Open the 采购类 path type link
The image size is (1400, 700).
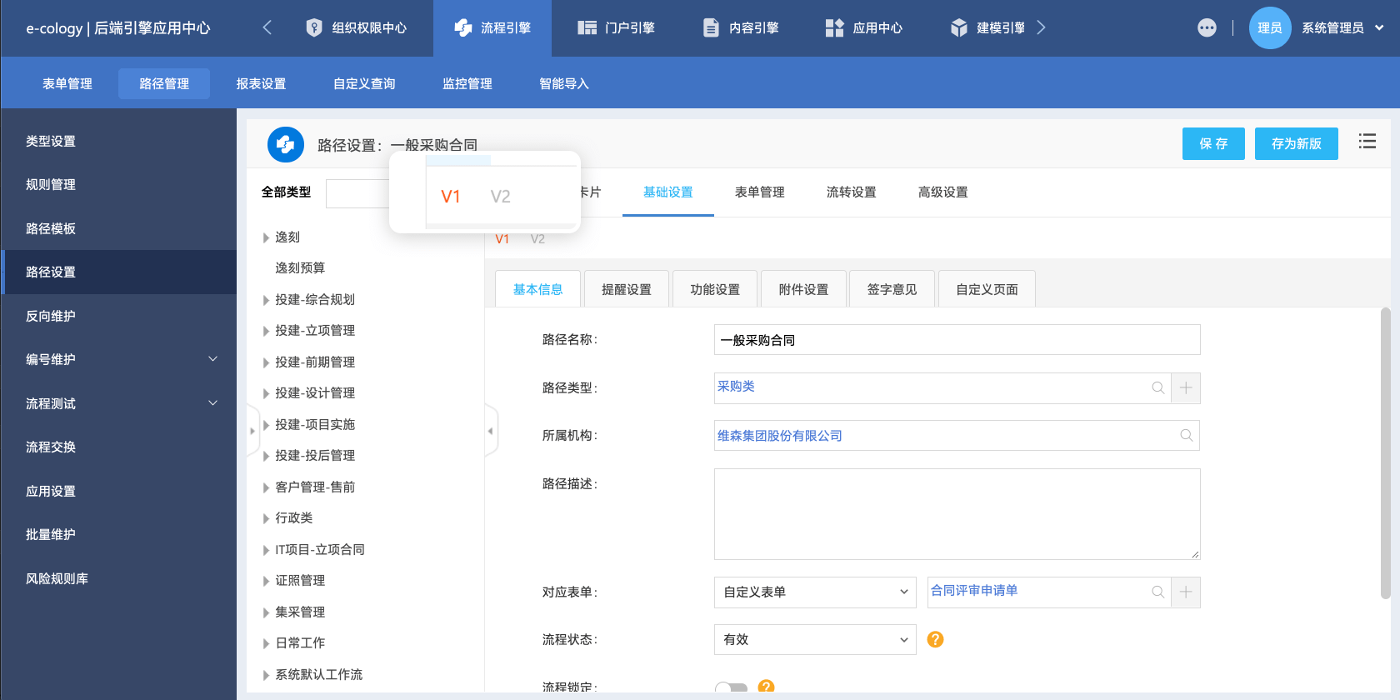736,387
